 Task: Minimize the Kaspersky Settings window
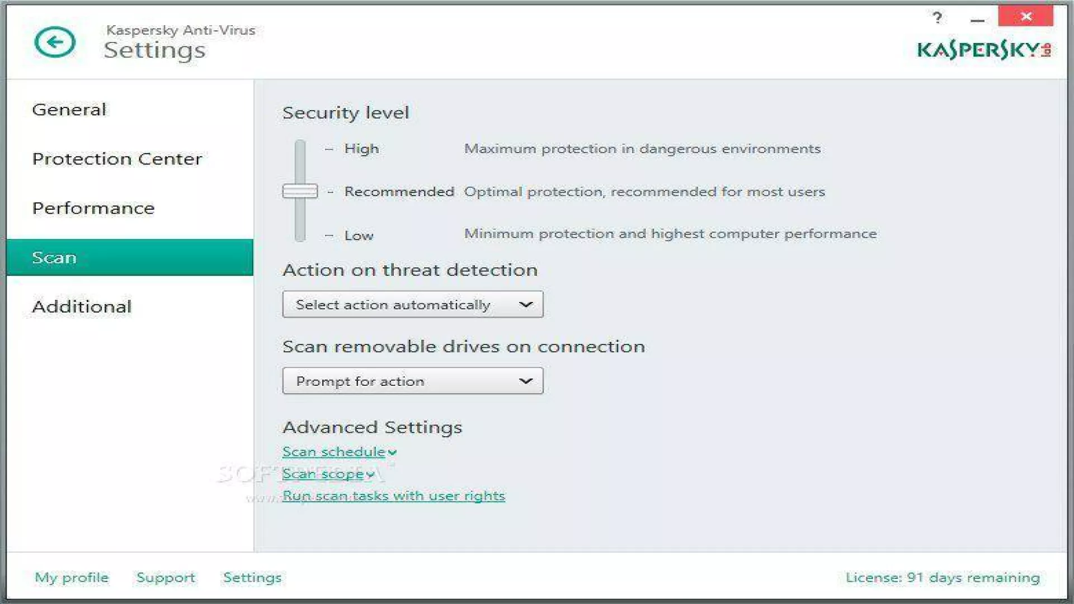[x=977, y=20]
